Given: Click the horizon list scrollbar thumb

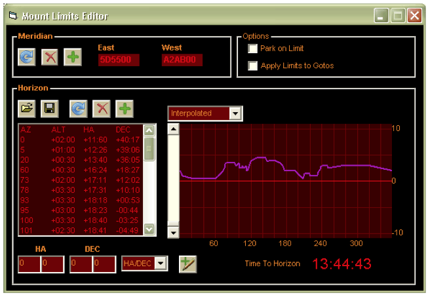Looking at the screenshot, I should pos(149,149).
